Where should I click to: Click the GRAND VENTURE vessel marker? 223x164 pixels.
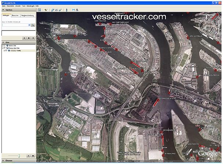(158, 99)
